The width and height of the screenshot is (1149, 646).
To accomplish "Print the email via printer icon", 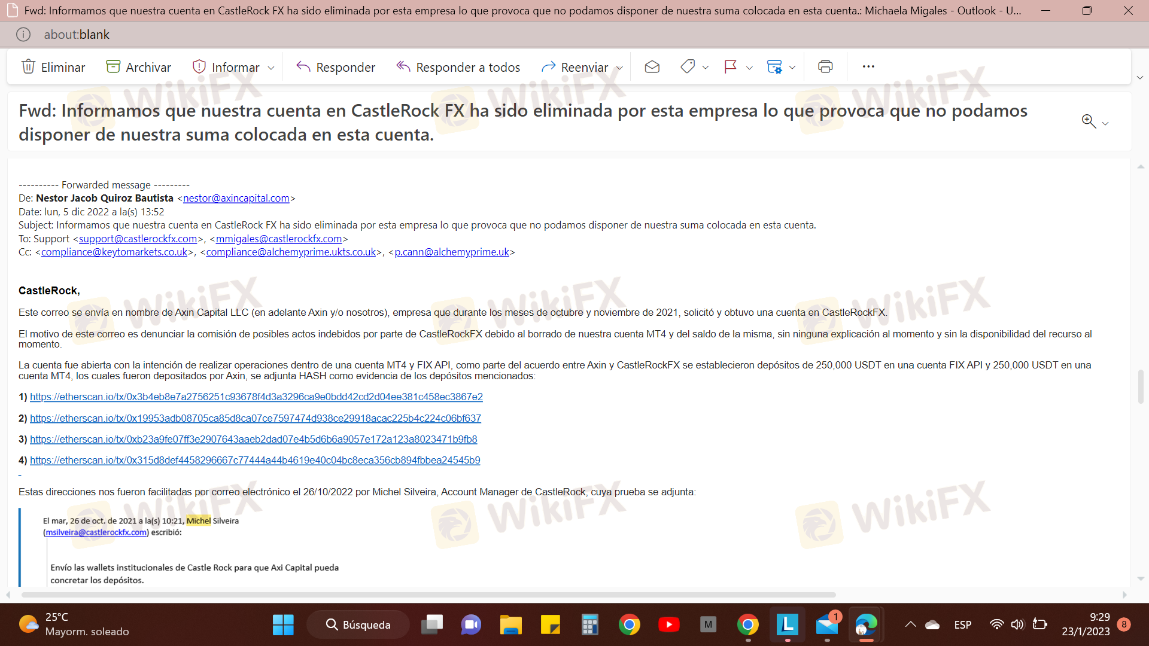I will [825, 67].
